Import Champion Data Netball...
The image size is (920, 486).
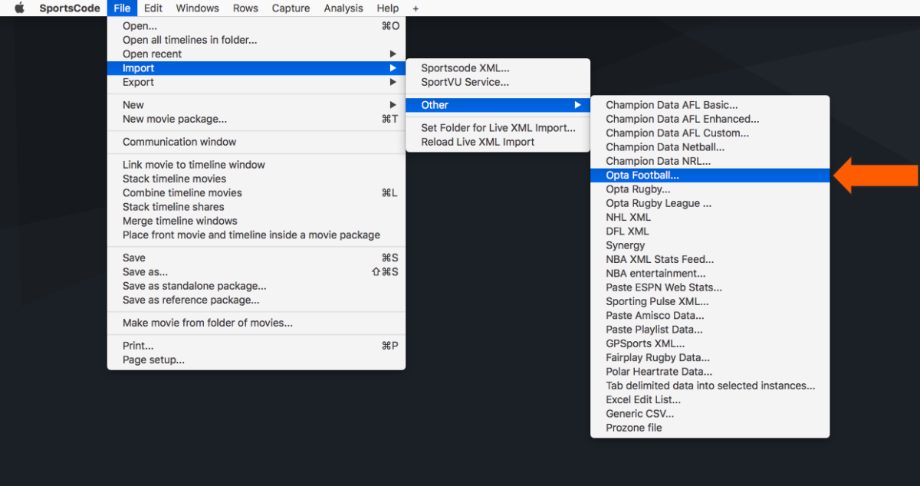pyautogui.click(x=710, y=147)
